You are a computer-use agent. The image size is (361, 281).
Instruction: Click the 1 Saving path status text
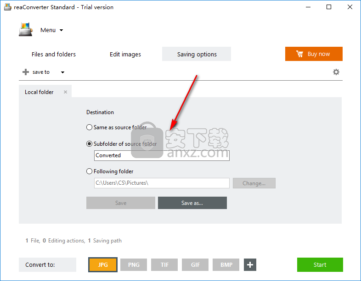coord(105,241)
